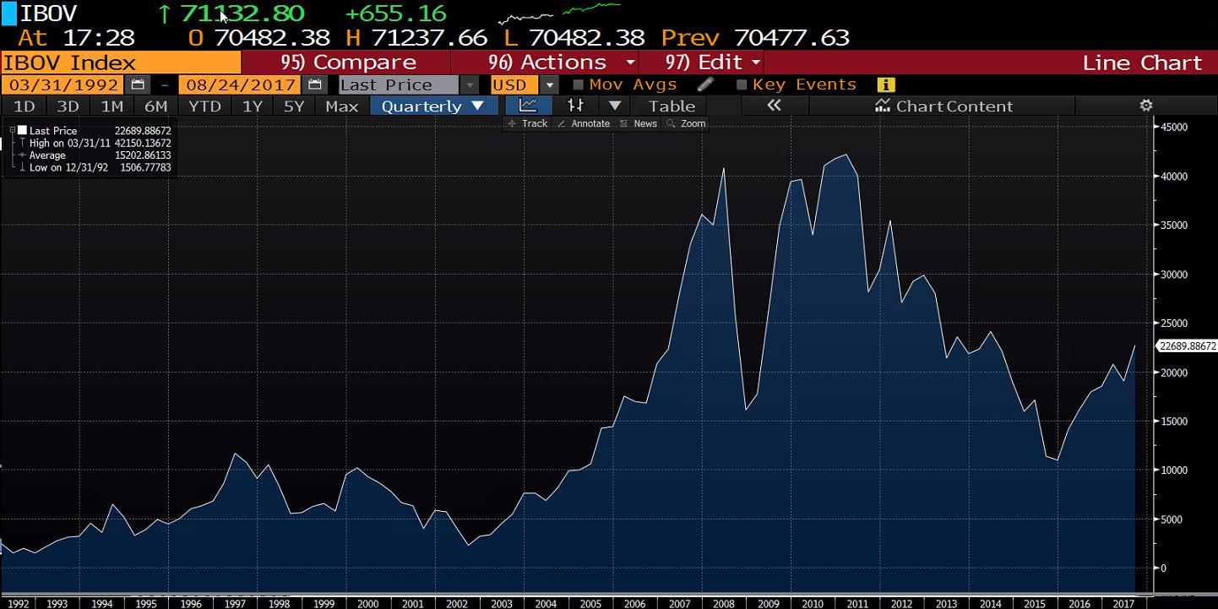
Task: Enable the Mov Avgs checkbox
Action: click(x=580, y=84)
